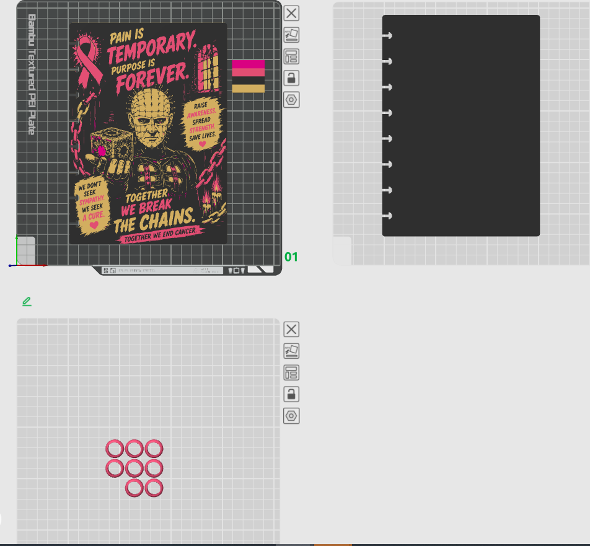Click the Bambu Textured PEI Plate label
590x546 pixels.
(x=32, y=74)
